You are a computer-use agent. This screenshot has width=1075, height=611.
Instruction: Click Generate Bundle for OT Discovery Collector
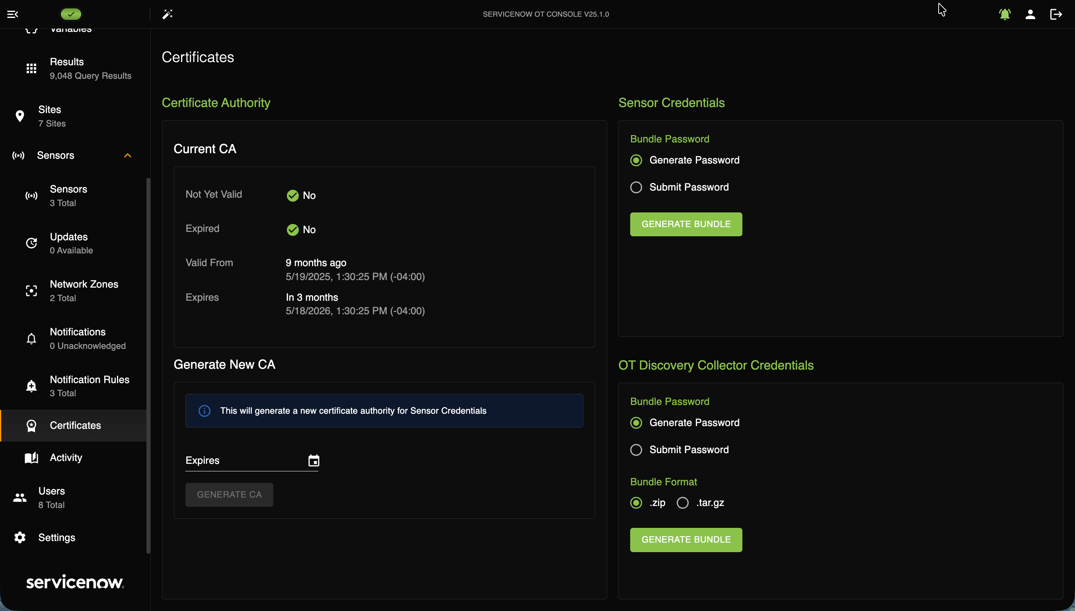pyautogui.click(x=686, y=540)
